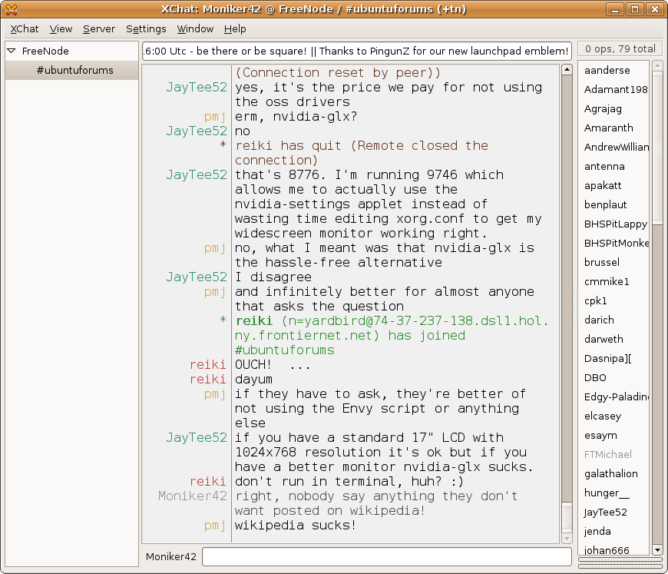Image resolution: width=668 pixels, height=574 pixels.
Task: Maximize the XChat window
Action: pos(634,9)
